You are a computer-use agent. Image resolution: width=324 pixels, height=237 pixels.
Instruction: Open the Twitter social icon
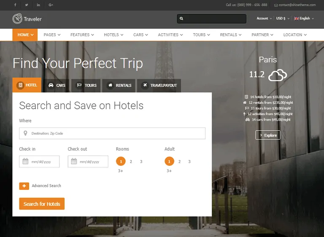[27, 5]
